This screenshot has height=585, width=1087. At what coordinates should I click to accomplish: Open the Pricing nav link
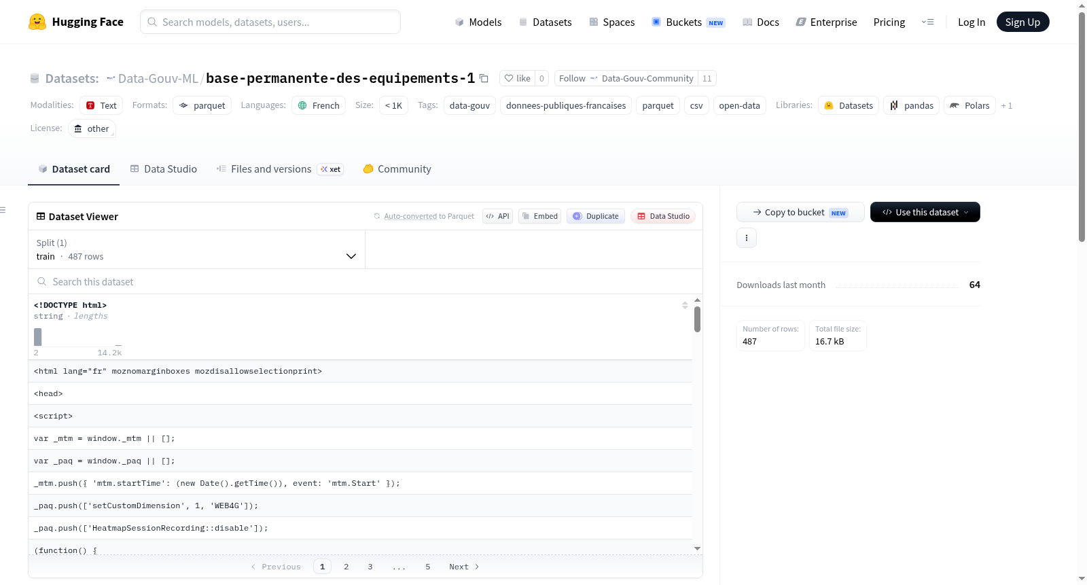tap(889, 22)
